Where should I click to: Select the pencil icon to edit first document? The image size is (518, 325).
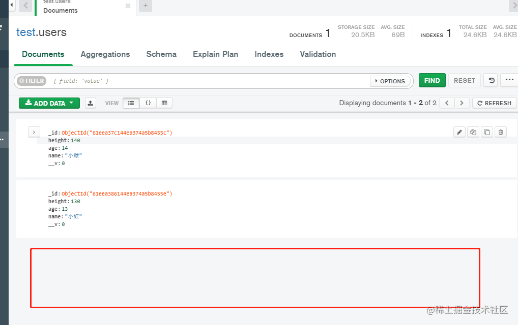pyautogui.click(x=459, y=132)
